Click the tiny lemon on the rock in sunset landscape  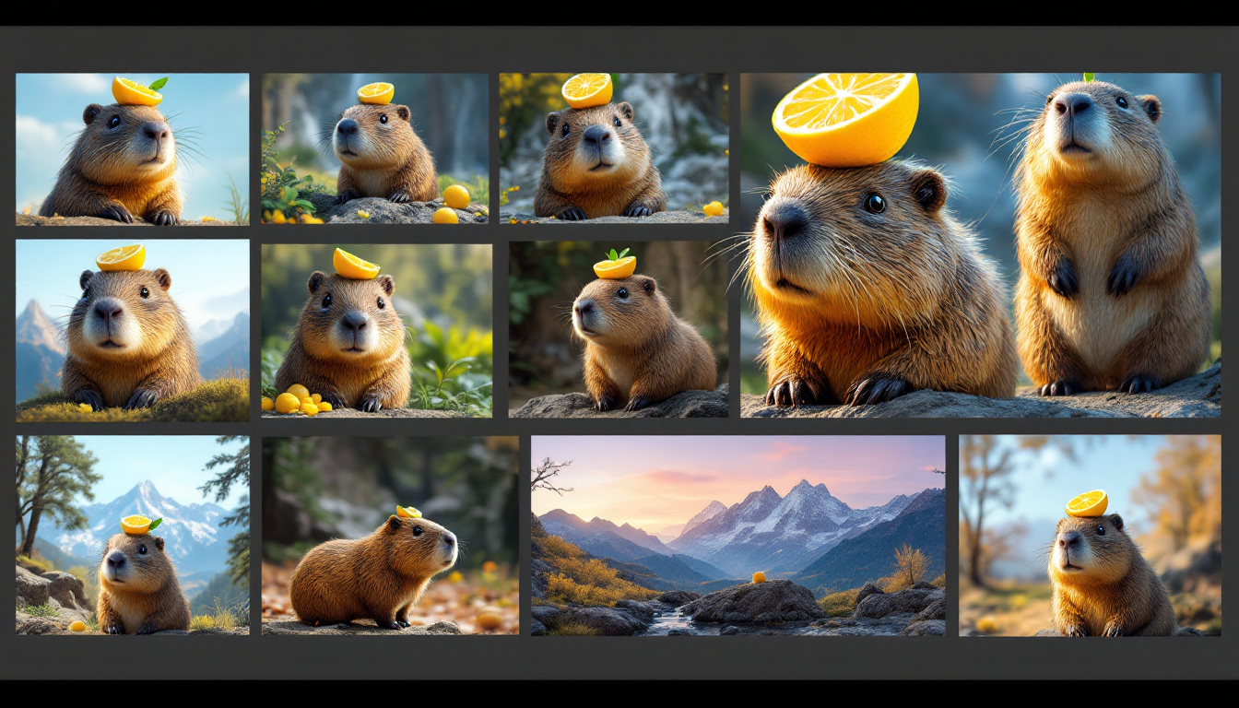[x=759, y=577]
